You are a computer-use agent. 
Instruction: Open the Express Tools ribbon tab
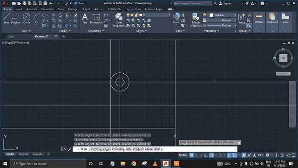pyautogui.click(x=133, y=9)
